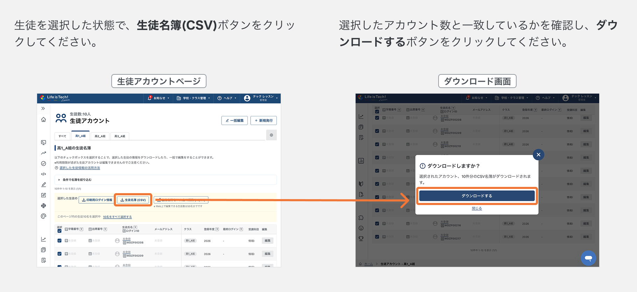Open 学籍番号 sort dropdown on left table
The image size is (637, 292).
coord(82,229)
